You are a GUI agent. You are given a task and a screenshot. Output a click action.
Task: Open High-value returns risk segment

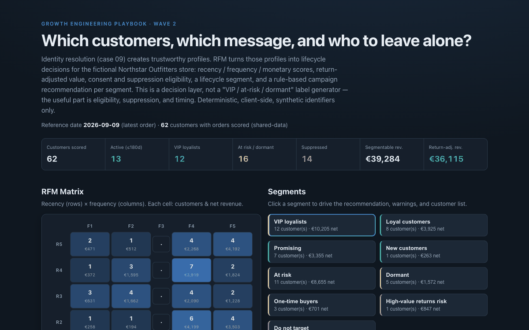434,305
